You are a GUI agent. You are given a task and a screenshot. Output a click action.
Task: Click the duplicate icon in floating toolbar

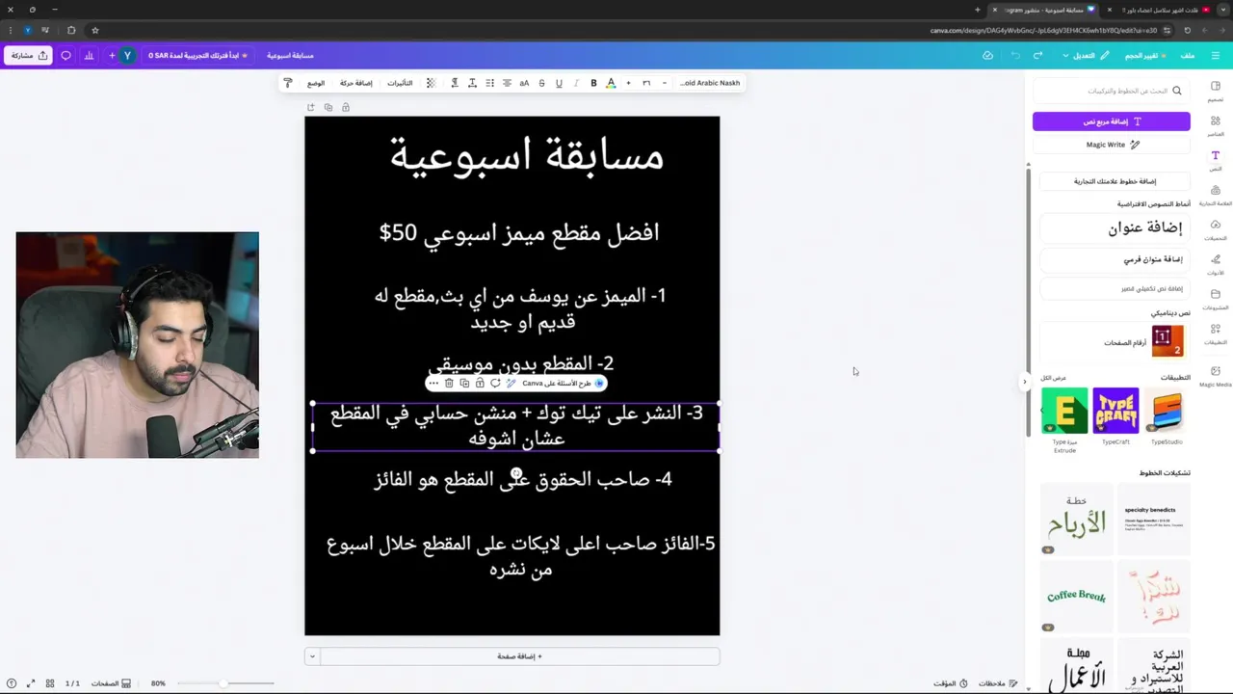464,383
